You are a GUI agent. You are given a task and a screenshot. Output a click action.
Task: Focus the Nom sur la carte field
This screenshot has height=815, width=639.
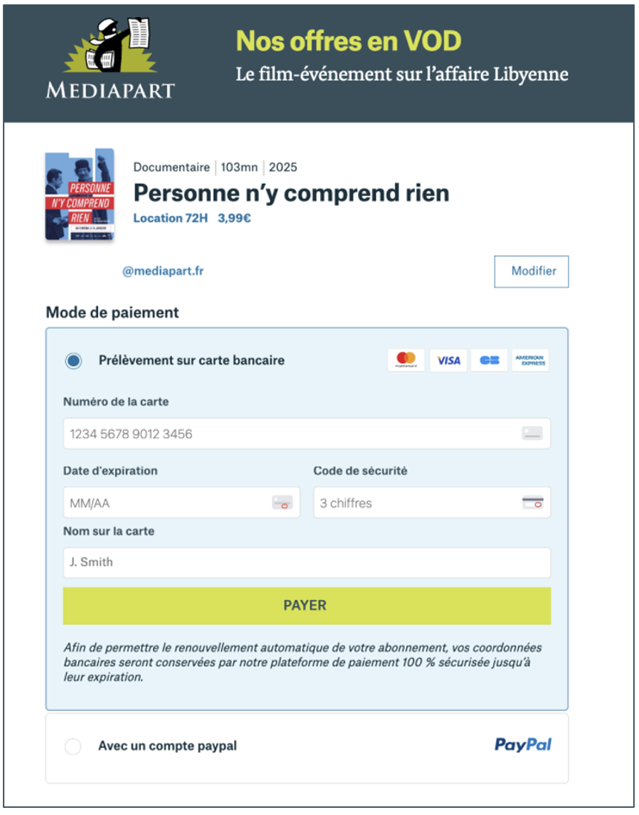pyautogui.click(x=307, y=562)
